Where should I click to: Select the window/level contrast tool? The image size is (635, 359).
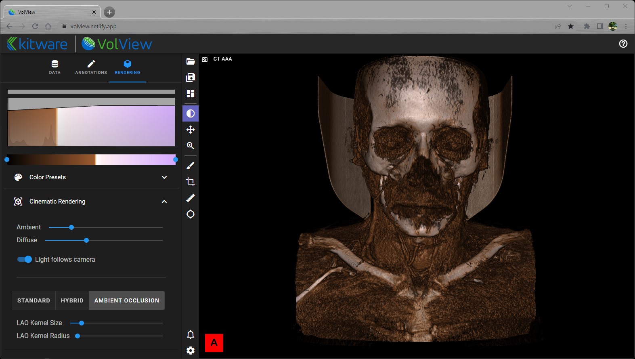[191, 113]
